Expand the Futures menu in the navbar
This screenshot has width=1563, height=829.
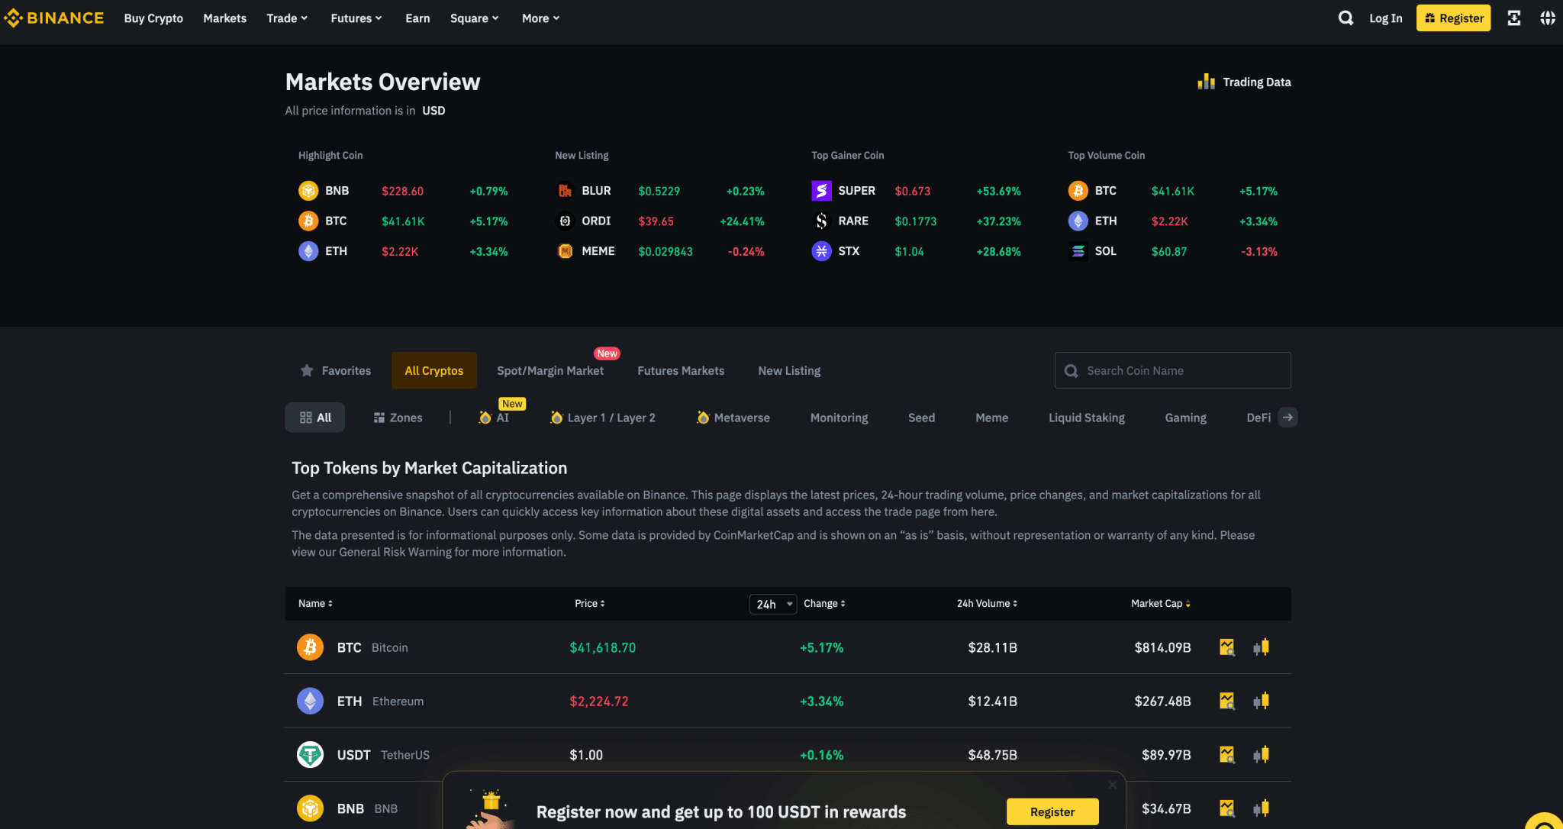coord(356,18)
